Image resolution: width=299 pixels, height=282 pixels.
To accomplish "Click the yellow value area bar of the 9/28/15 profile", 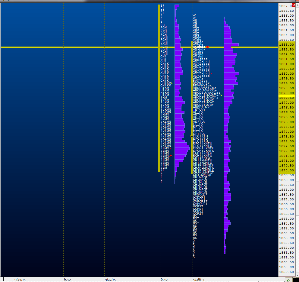I will click(x=192, y=107).
